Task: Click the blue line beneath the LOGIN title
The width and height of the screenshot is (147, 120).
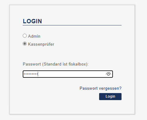Action: [72, 25]
